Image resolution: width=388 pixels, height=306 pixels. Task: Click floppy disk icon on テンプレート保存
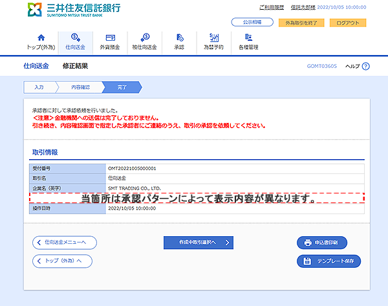pos(307,261)
